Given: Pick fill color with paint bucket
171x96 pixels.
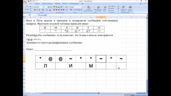Looking at the screenshot, I should [47, 10].
